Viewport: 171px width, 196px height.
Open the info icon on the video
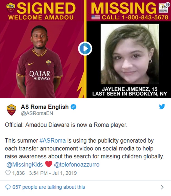[x=168, y=5]
